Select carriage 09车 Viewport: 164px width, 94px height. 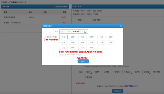point(83,43)
